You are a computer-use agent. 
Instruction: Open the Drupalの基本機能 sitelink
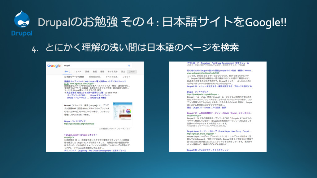tap(98, 98)
